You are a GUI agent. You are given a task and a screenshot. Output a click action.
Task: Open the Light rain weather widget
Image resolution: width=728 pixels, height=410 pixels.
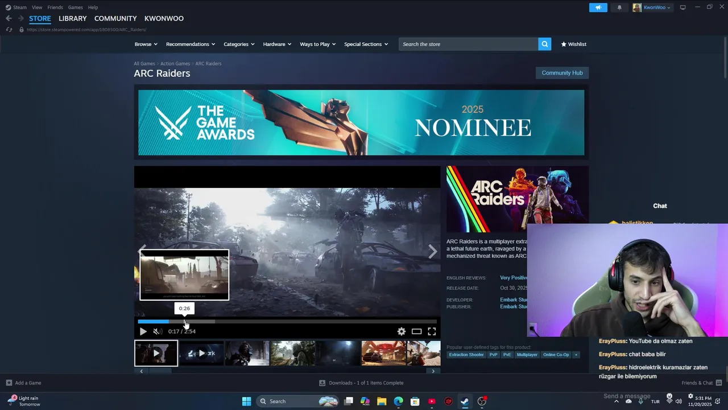[x=24, y=401]
